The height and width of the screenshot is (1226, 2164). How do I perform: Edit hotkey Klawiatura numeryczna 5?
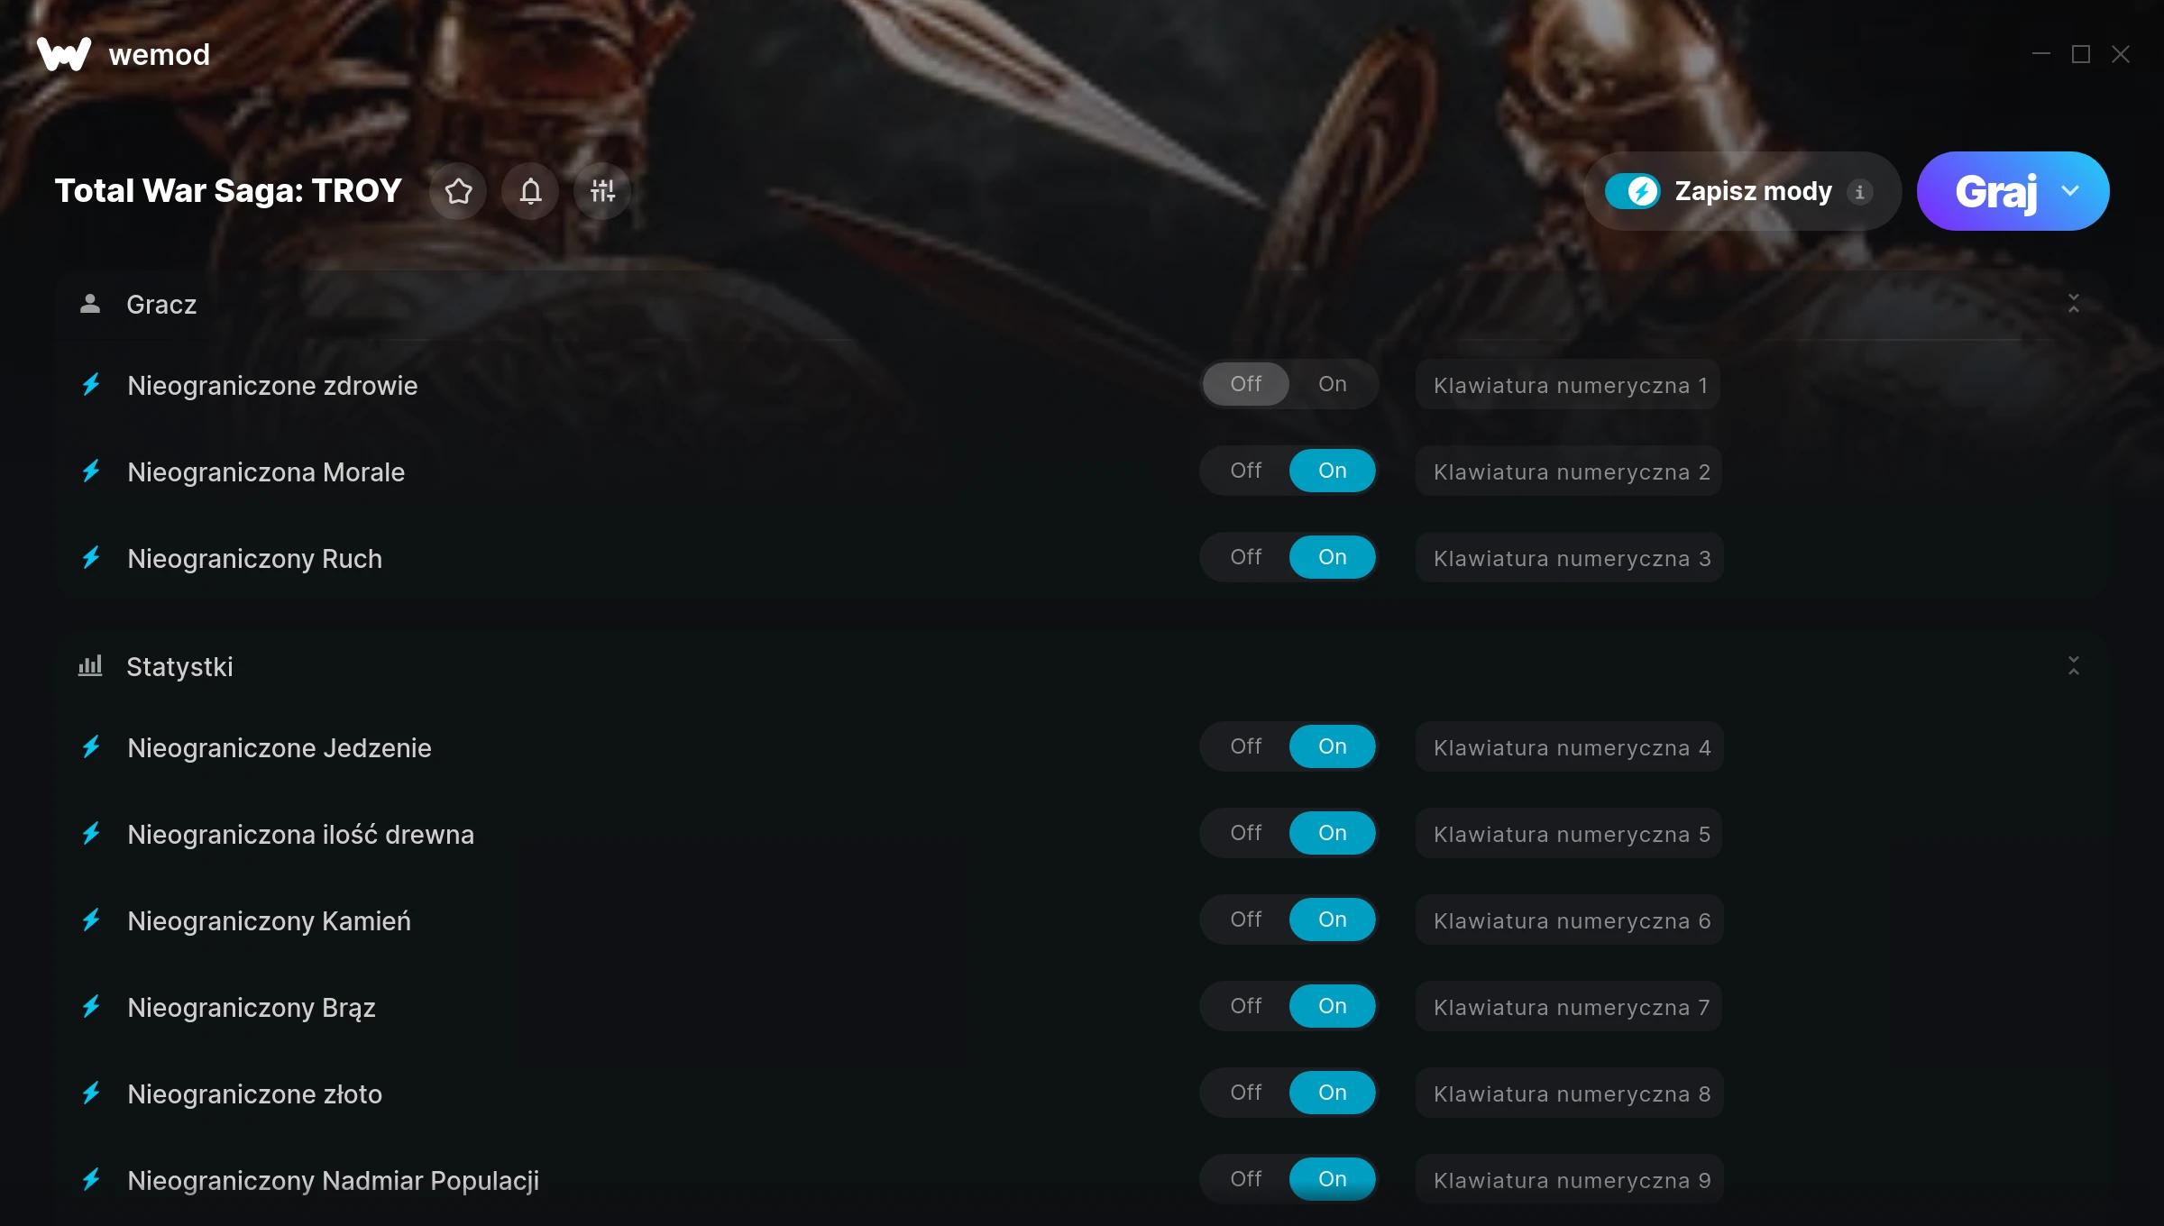coord(1570,834)
